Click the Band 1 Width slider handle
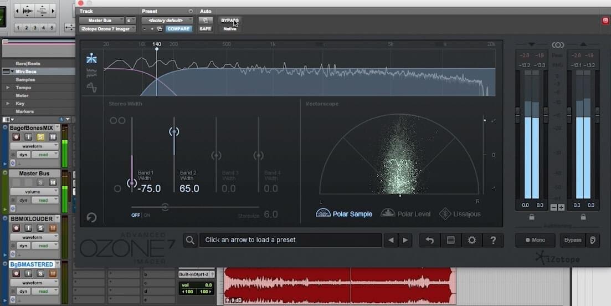Viewport: 611px width, 306px height. pos(132,183)
